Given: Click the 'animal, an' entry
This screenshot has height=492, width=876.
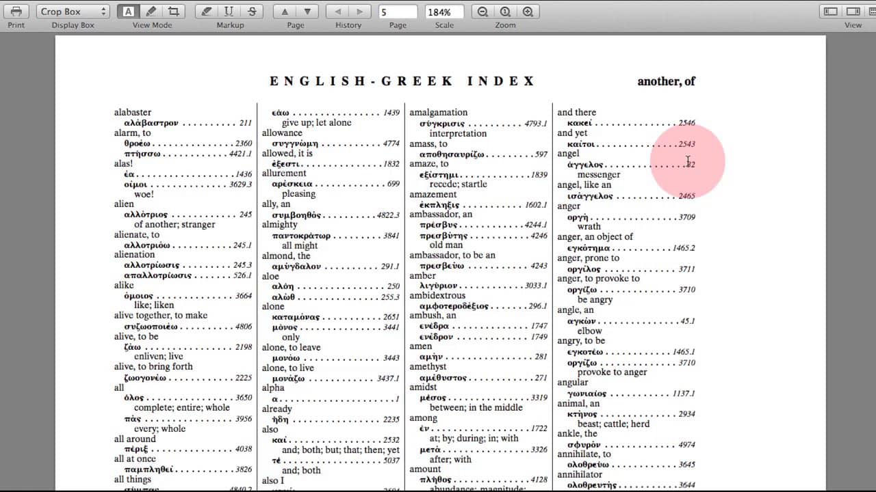Looking at the screenshot, I should (x=578, y=404).
